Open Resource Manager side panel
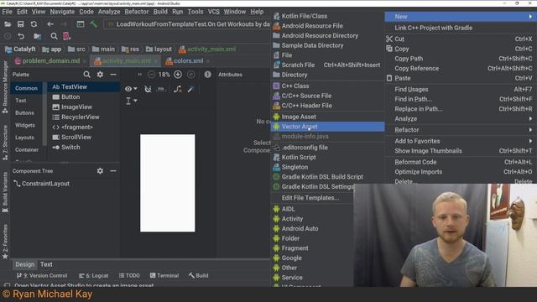Viewport: 537px width, 302px height. point(5,87)
